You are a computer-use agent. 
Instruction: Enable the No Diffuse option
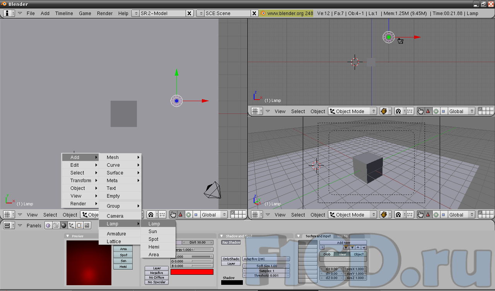(157, 277)
